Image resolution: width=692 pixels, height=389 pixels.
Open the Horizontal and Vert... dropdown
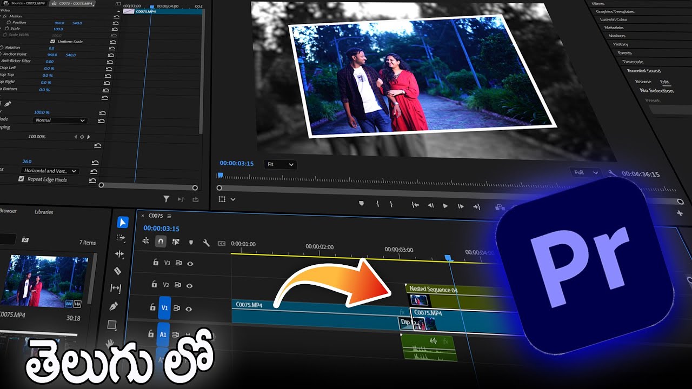[50, 171]
